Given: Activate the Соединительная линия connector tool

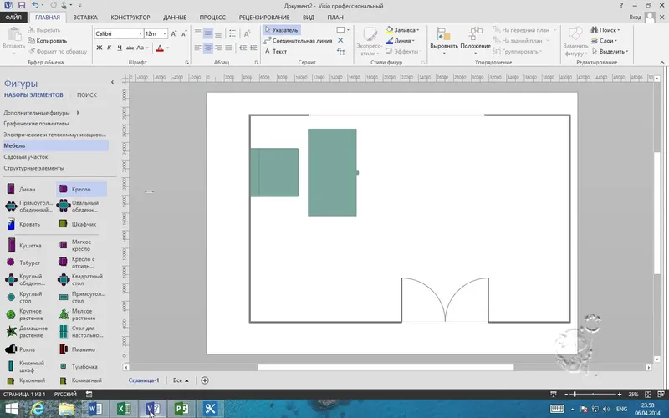Looking at the screenshot, I should pos(300,40).
